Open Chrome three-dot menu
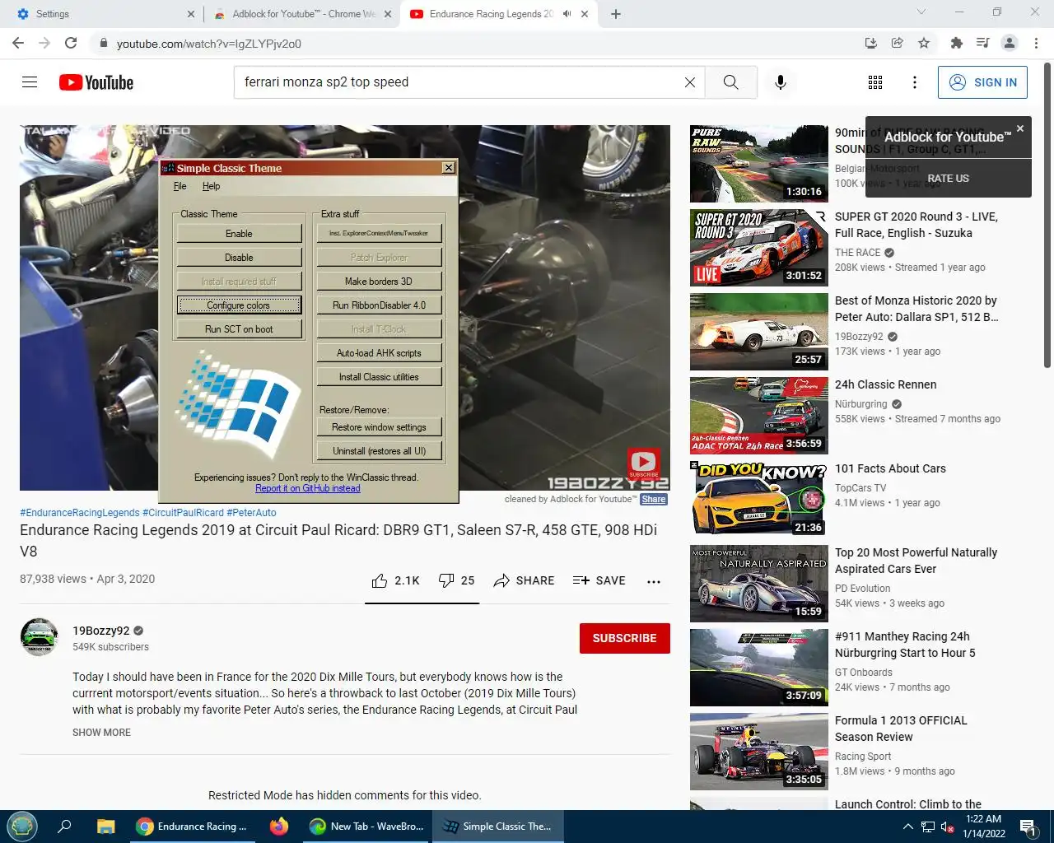This screenshot has height=843, width=1054. tap(1036, 43)
